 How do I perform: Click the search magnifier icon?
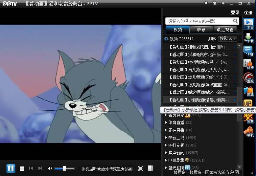235,21
